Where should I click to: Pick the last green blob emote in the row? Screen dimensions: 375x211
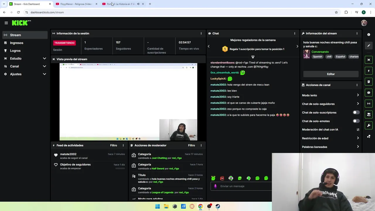[266, 178]
